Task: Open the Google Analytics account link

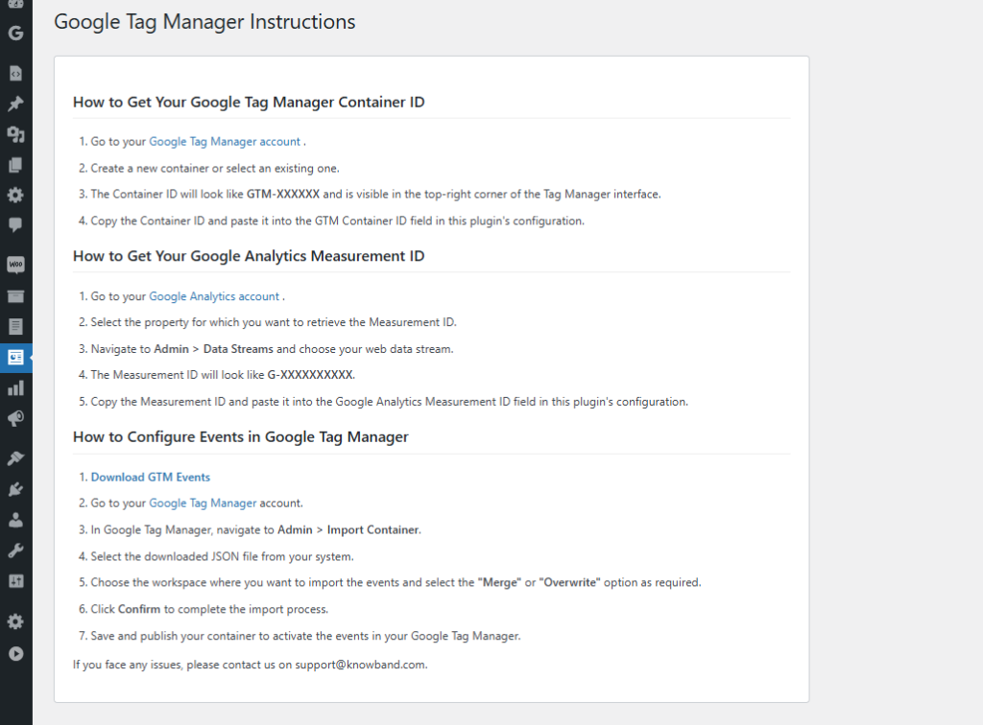Action: coord(214,296)
